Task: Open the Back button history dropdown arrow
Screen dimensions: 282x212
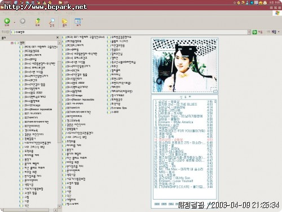Action: [x=15, y=22]
